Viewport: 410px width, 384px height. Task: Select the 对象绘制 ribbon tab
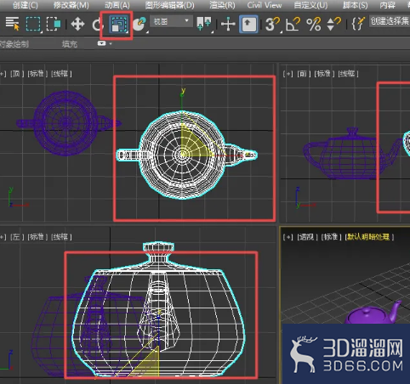point(14,44)
